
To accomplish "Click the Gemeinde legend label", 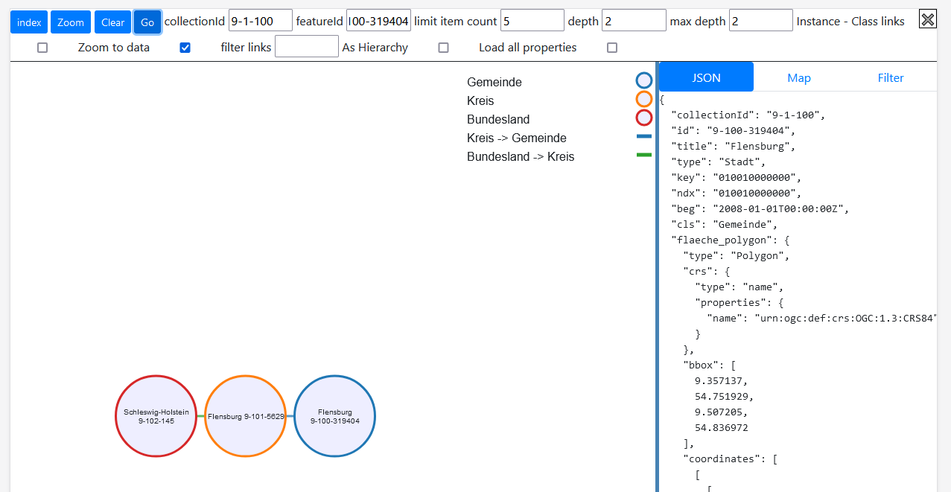I will pos(494,82).
